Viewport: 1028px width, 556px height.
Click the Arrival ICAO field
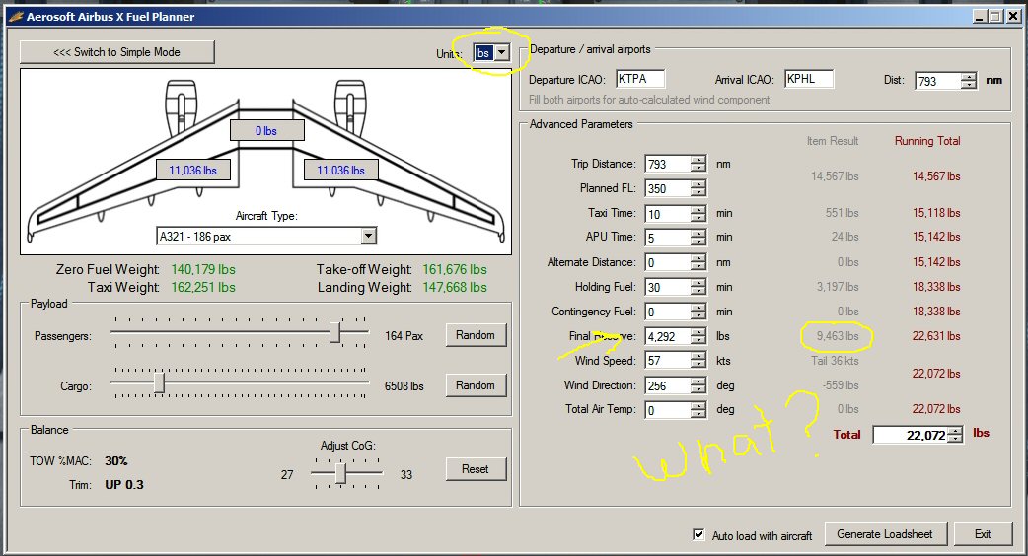coord(809,79)
